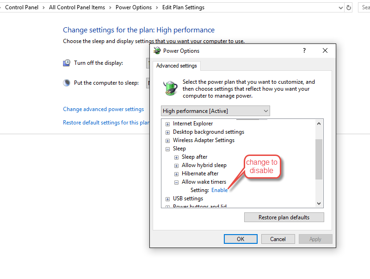Go to Control Panel breadcrumb
The height and width of the screenshot is (279, 370).
click(22, 7)
